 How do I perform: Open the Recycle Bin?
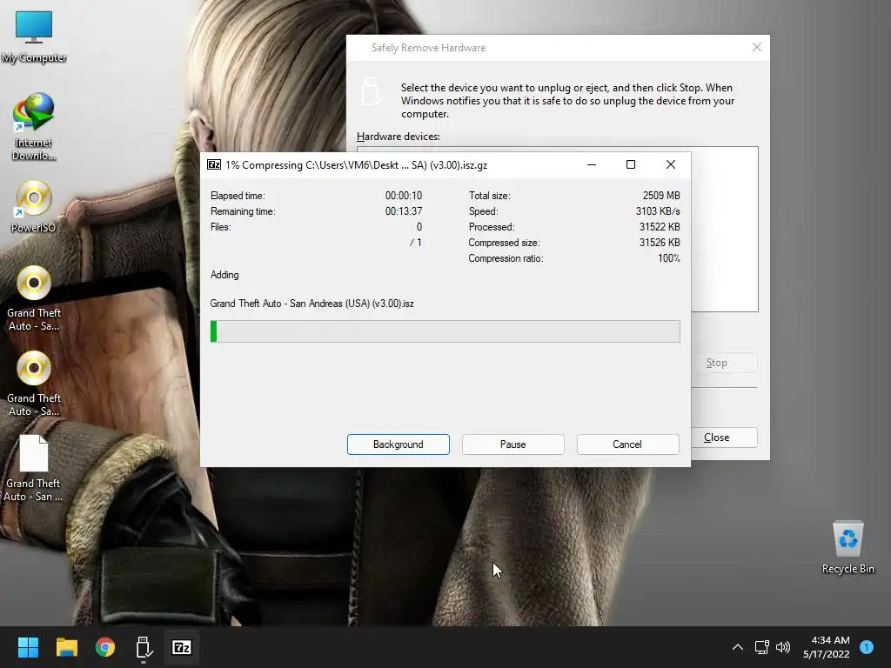click(x=847, y=547)
